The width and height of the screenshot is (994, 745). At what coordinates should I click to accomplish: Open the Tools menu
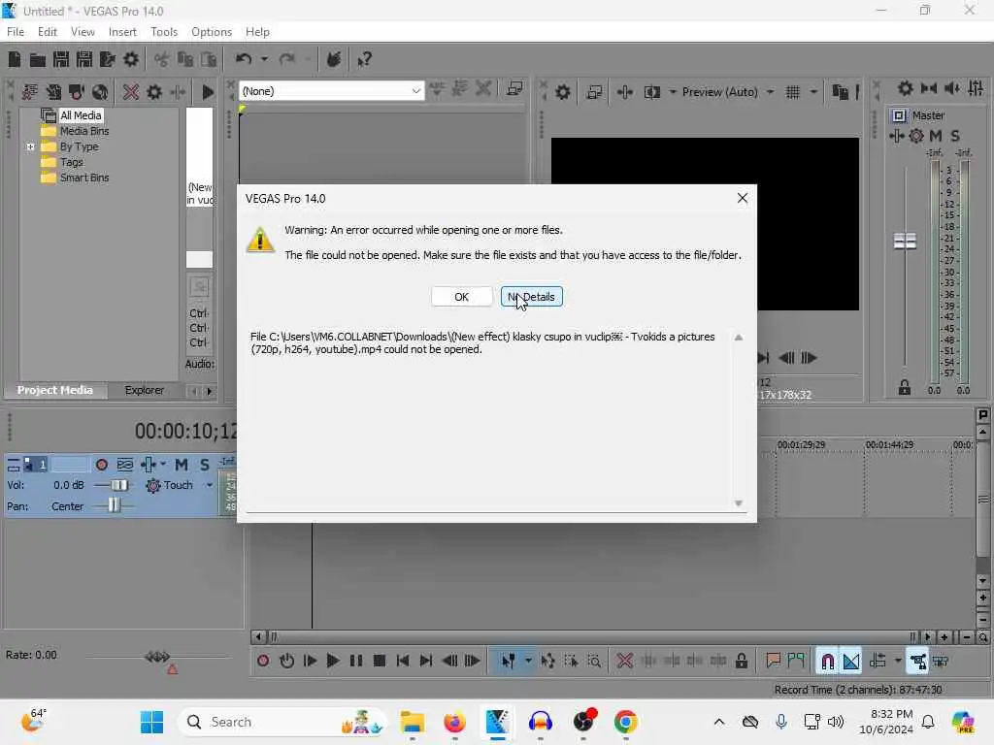pos(164,32)
